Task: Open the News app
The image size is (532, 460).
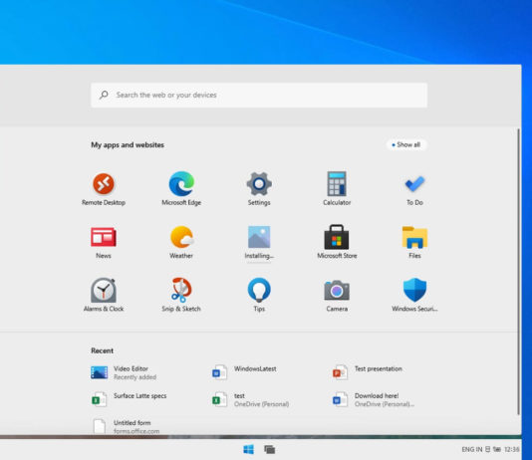Action: (104, 242)
